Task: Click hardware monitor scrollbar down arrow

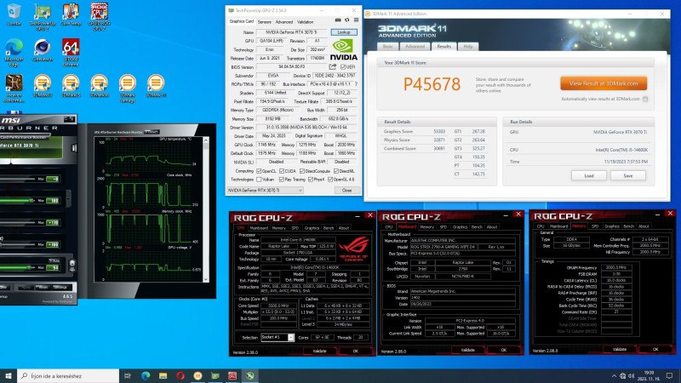Action: [206, 279]
